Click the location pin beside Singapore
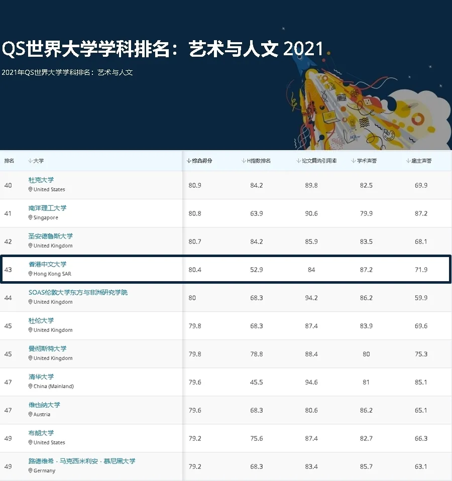The width and height of the screenshot is (452, 481). pyautogui.click(x=31, y=218)
